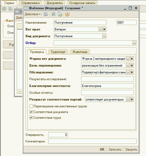
Task: Close the Шаблоны (Меркурий) window
Action: [x=136, y=8]
